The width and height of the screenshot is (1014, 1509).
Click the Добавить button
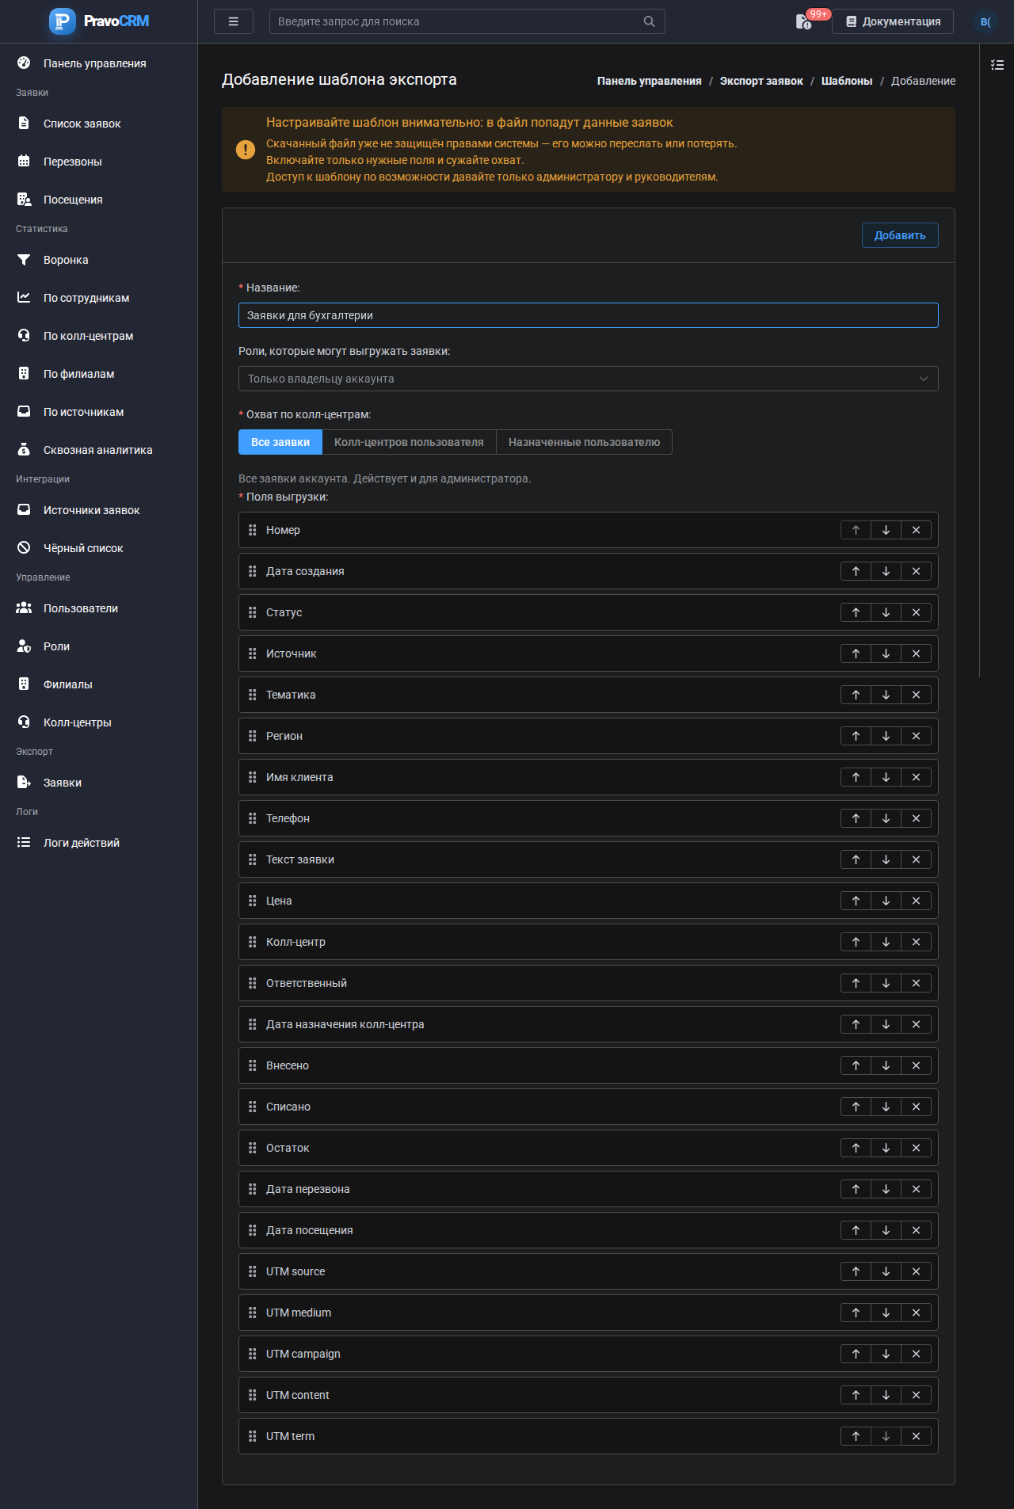click(900, 235)
